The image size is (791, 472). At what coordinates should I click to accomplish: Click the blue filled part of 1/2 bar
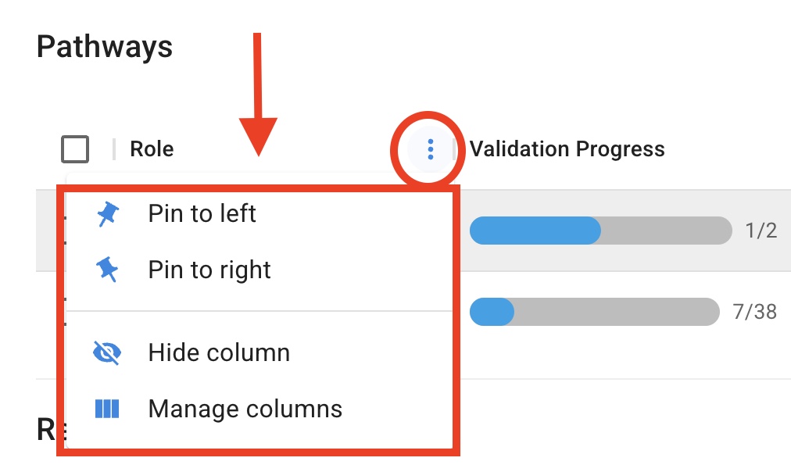click(535, 231)
